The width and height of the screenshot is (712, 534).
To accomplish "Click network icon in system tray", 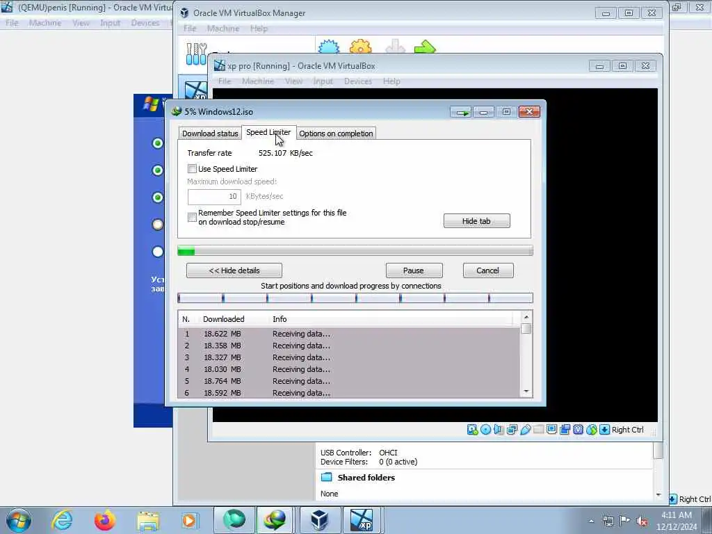I will [x=608, y=521].
